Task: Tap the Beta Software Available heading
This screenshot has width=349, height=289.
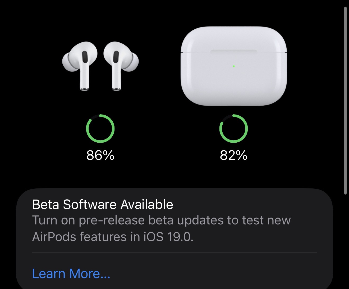Action: [x=103, y=205]
